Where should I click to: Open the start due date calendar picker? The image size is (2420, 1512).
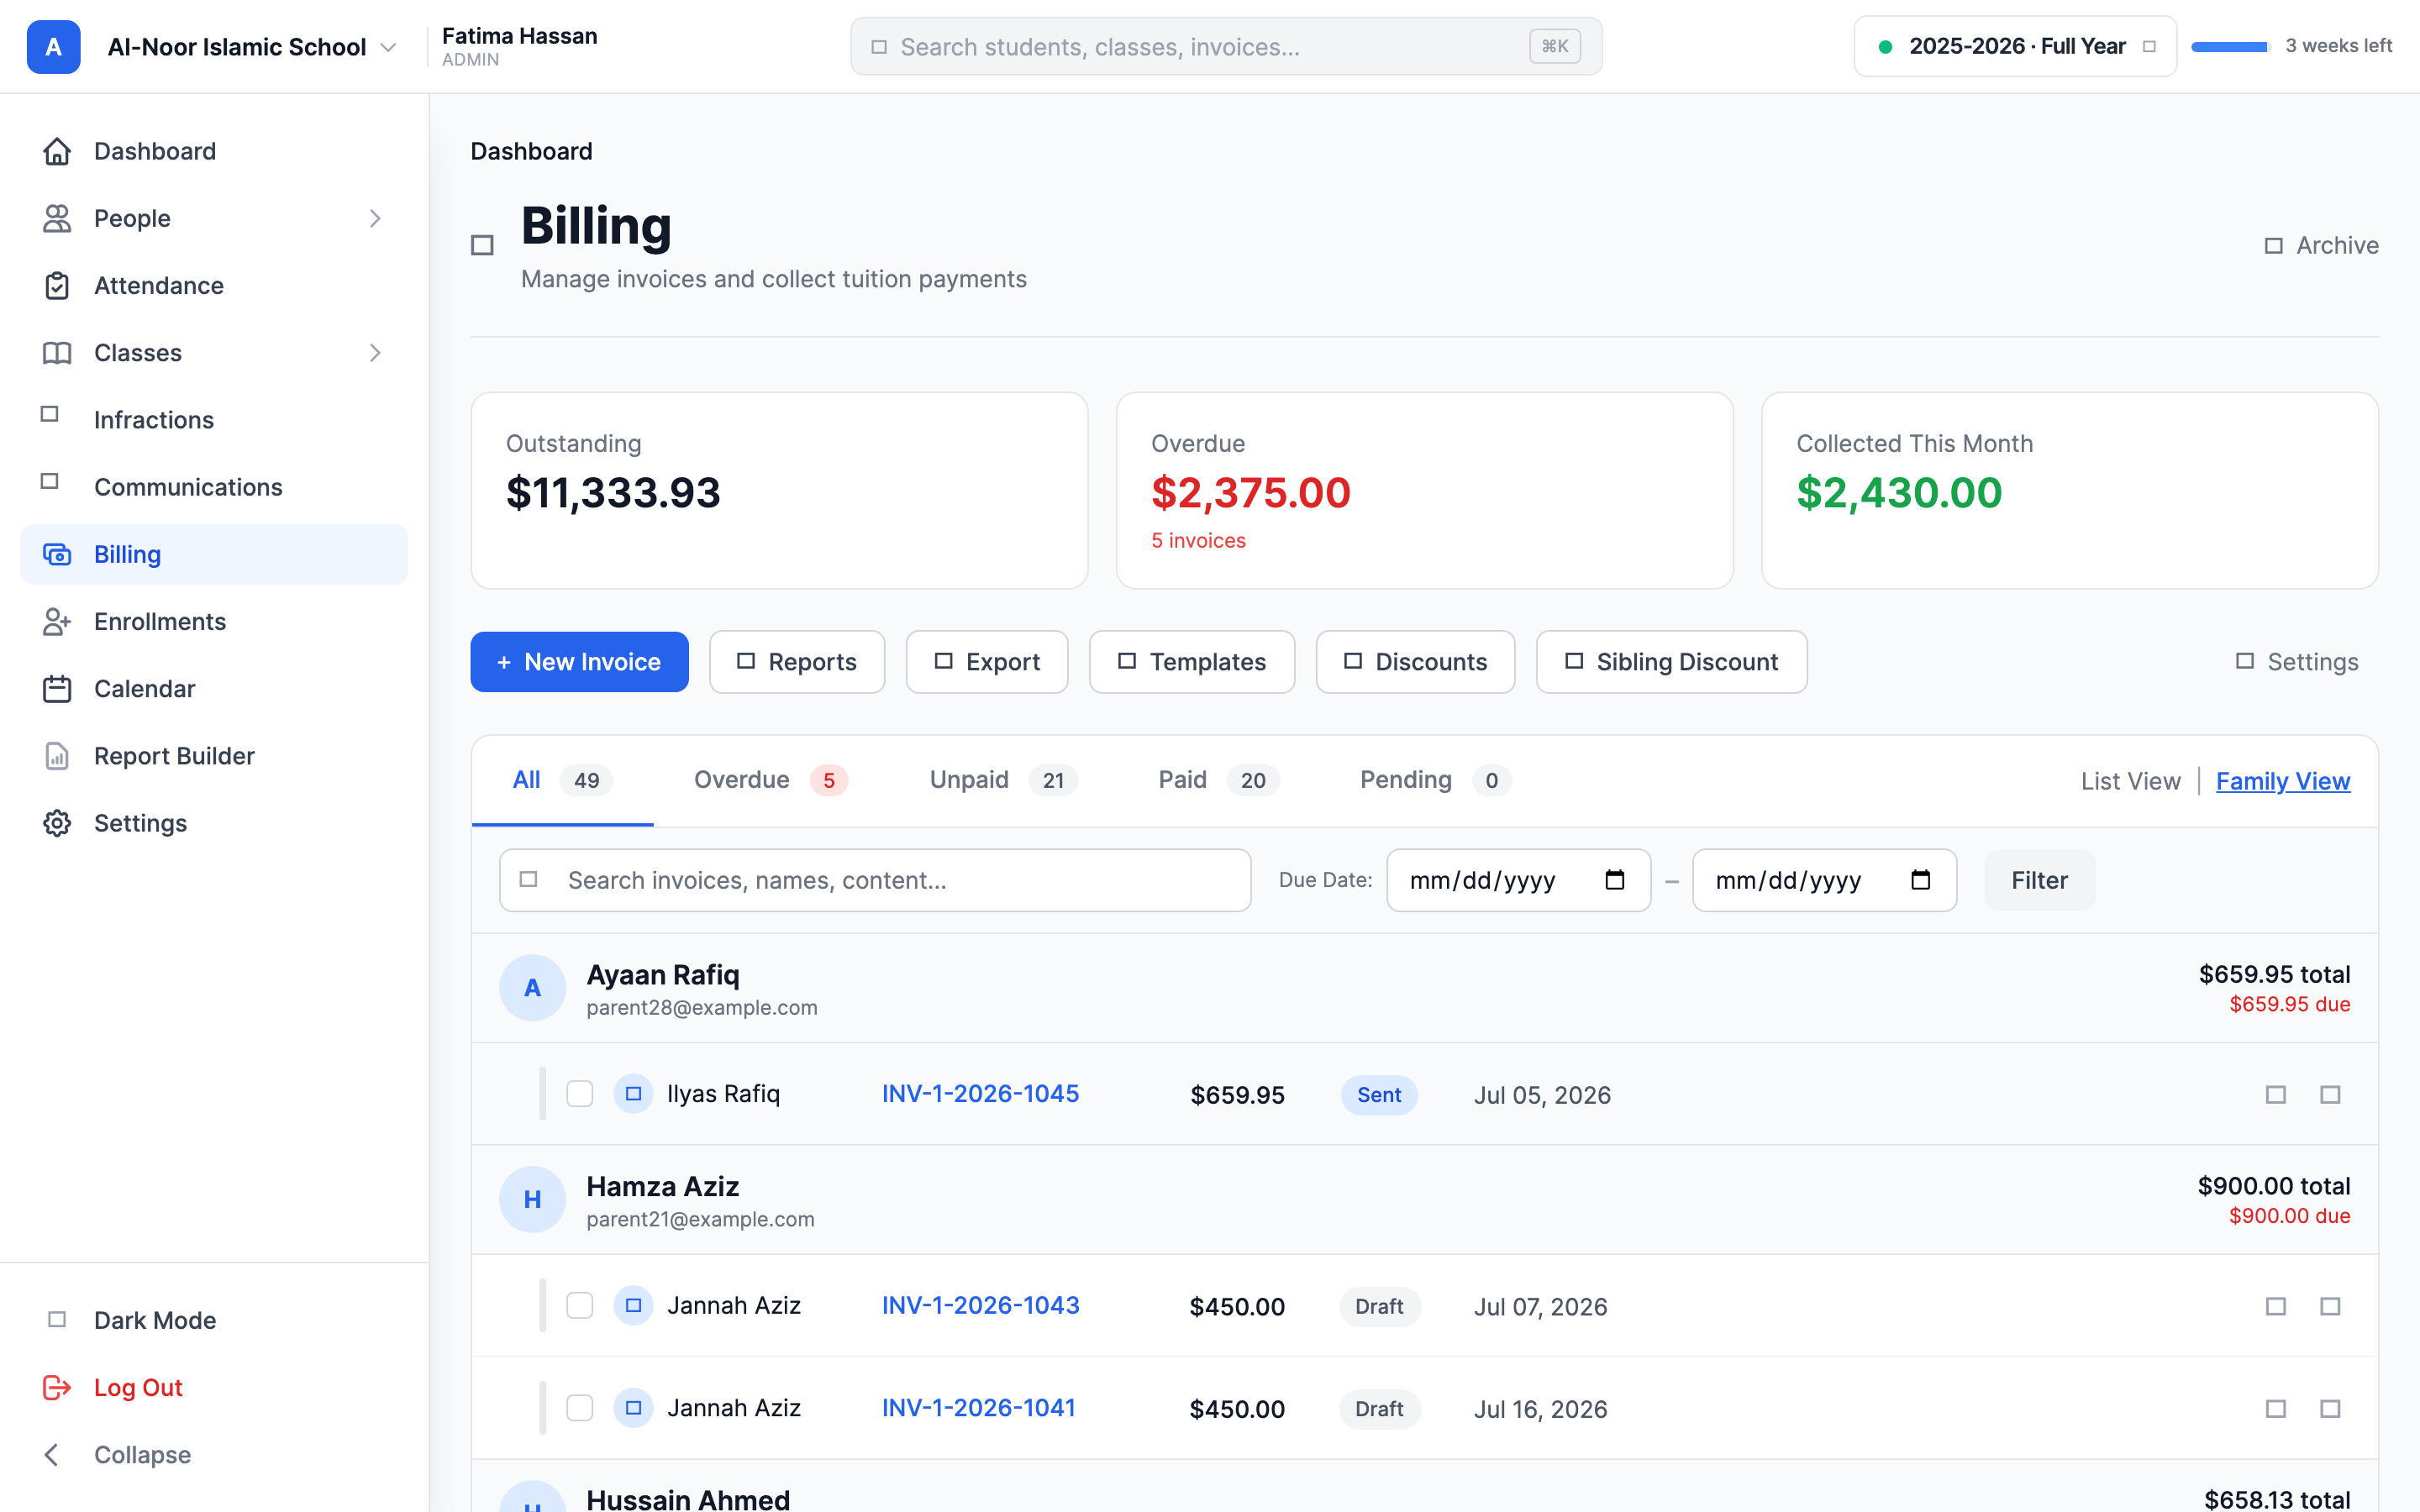(1614, 880)
